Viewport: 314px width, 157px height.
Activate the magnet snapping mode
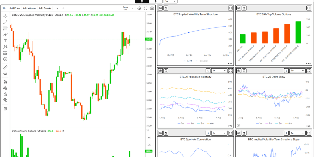[x=5, y=82]
